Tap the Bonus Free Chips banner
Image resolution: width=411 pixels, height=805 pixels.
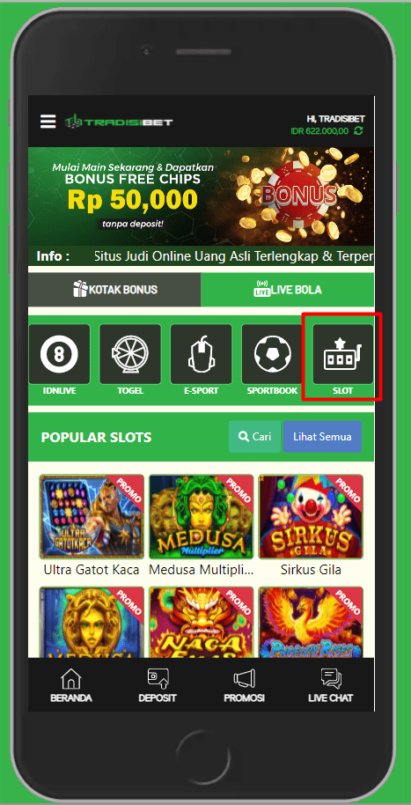point(201,196)
